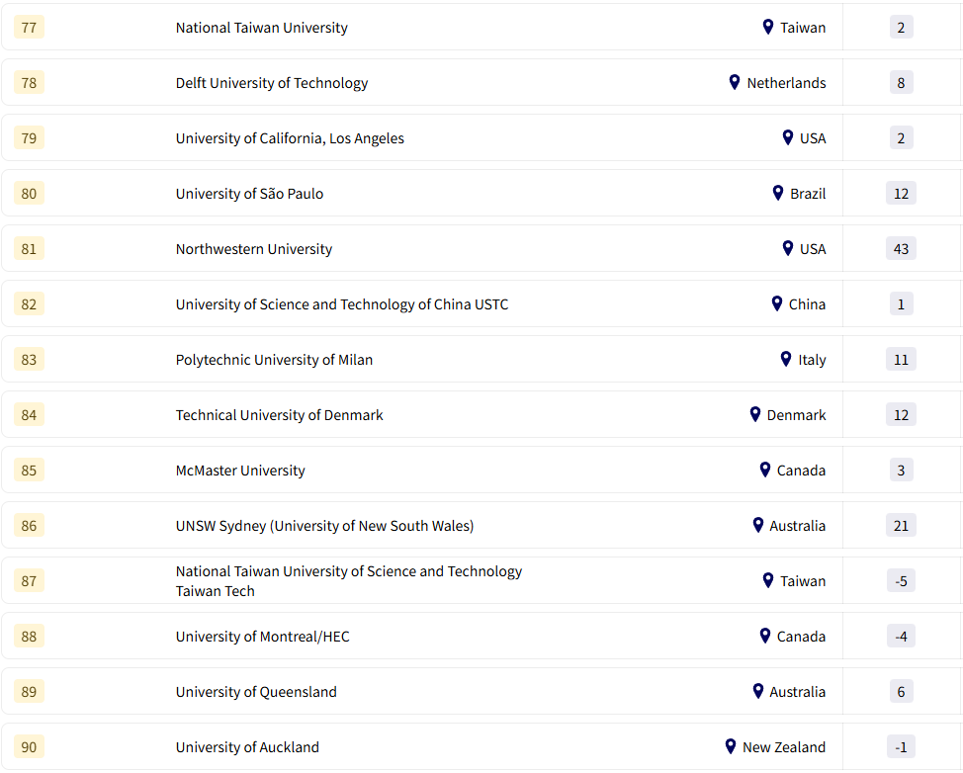Open the University of São Paulo entry

[249, 194]
